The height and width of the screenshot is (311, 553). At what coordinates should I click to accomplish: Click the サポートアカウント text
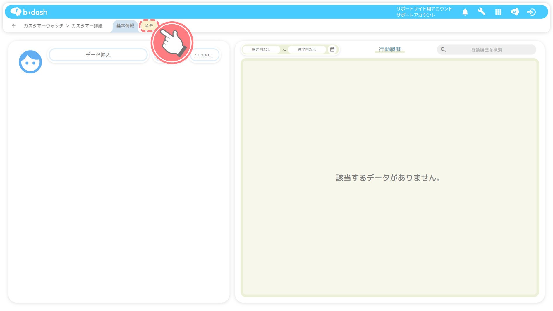tap(416, 15)
